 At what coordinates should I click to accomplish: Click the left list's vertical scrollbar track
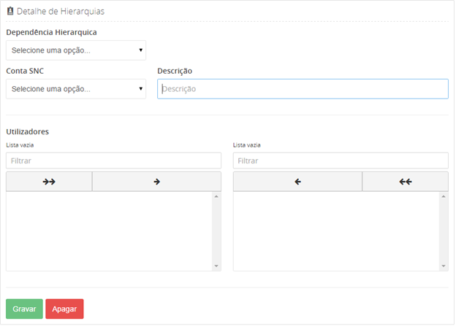(216, 231)
